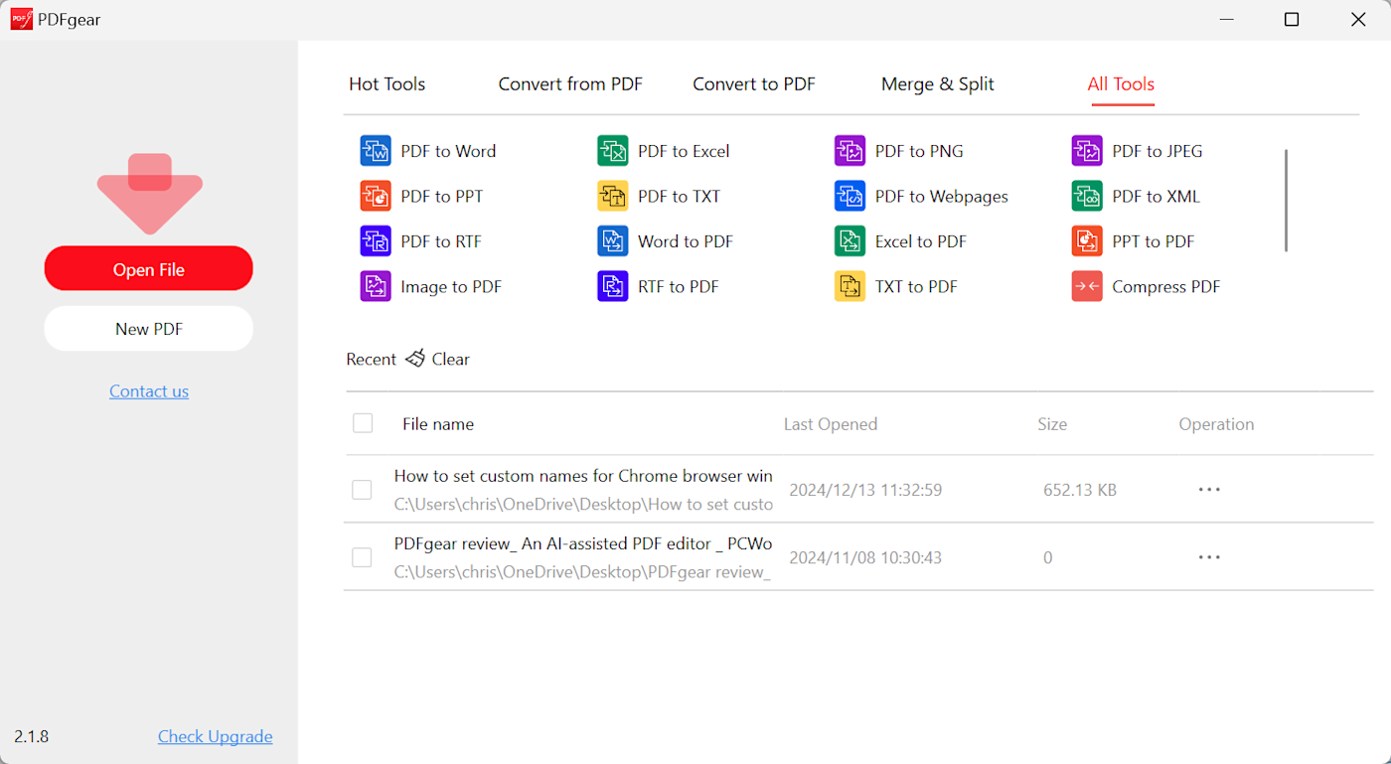Click the PPT to PDF tool icon
Viewport: 1391px width, 764px height.
[x=1087, y=241]
